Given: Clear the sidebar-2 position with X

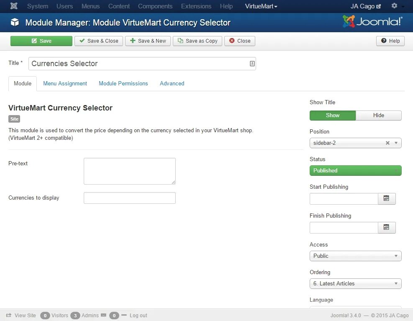Looking at the screenshot, I should [387, 143].
